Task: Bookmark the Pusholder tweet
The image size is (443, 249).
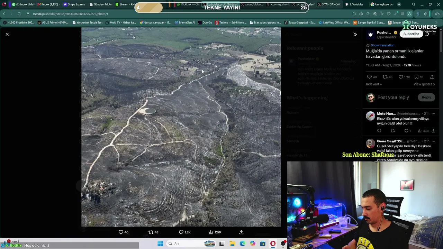Action: [x=416, y=77]
